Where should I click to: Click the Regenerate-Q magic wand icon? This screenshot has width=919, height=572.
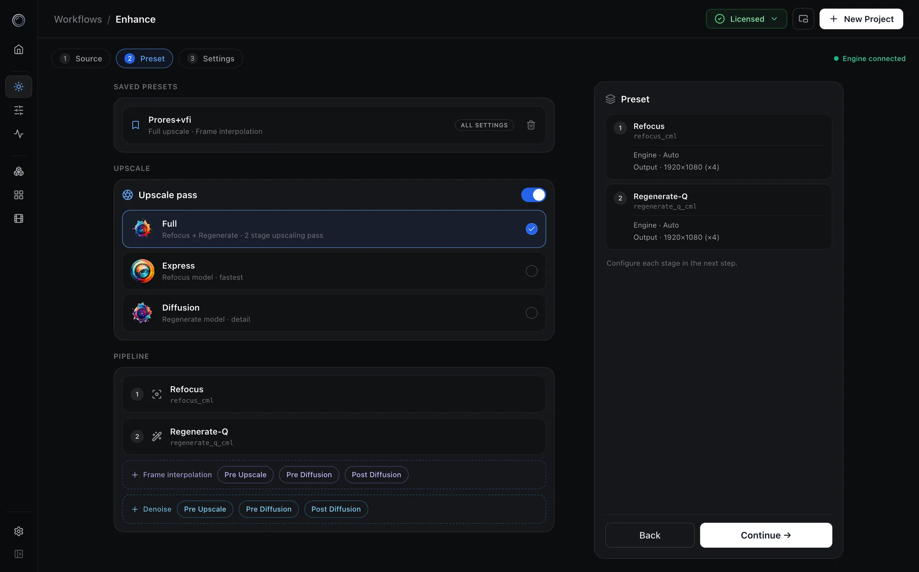(157, 437)
